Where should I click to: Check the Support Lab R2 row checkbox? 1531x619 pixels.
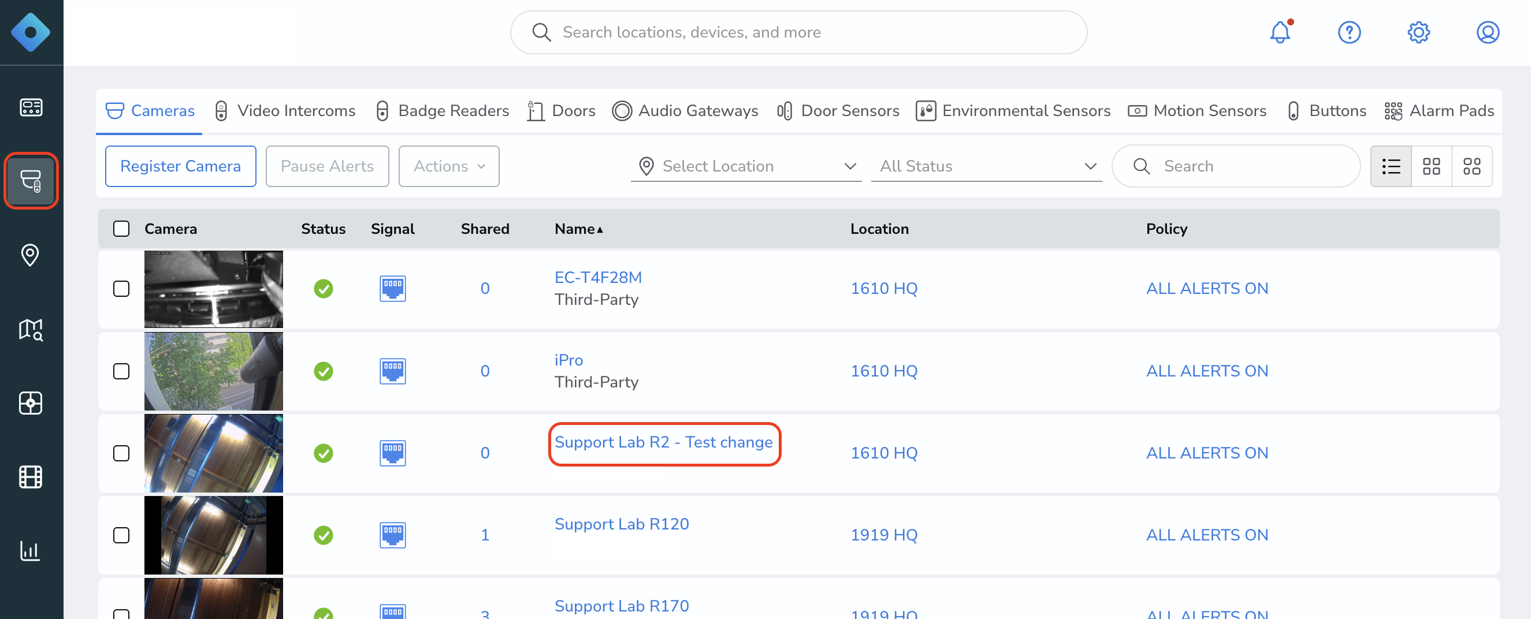(x=121, y=453)
